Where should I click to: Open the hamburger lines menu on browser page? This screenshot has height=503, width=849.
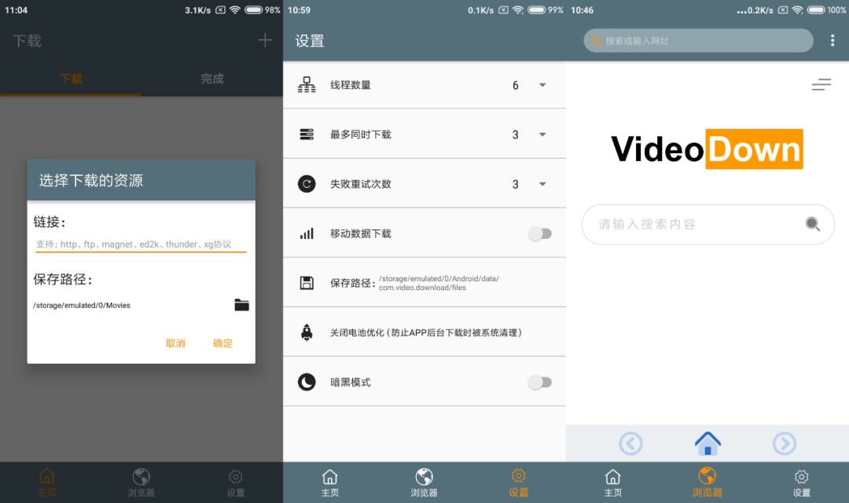[x=821, y=84]
